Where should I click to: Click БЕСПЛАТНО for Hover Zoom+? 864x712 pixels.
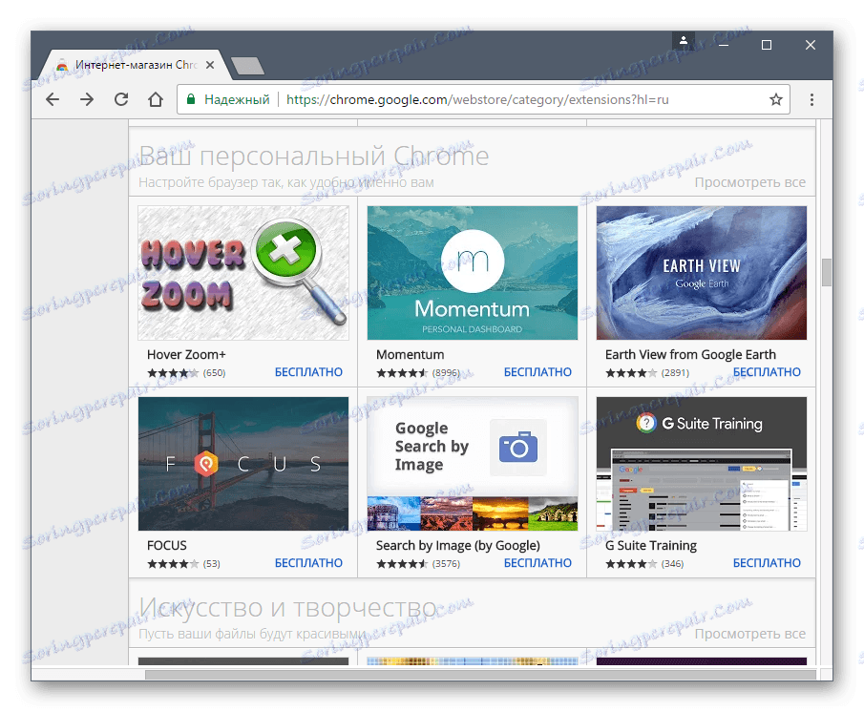[308, 372]
